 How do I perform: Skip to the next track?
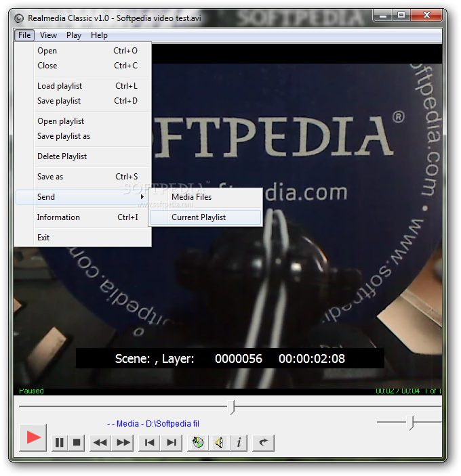[171, 443]
